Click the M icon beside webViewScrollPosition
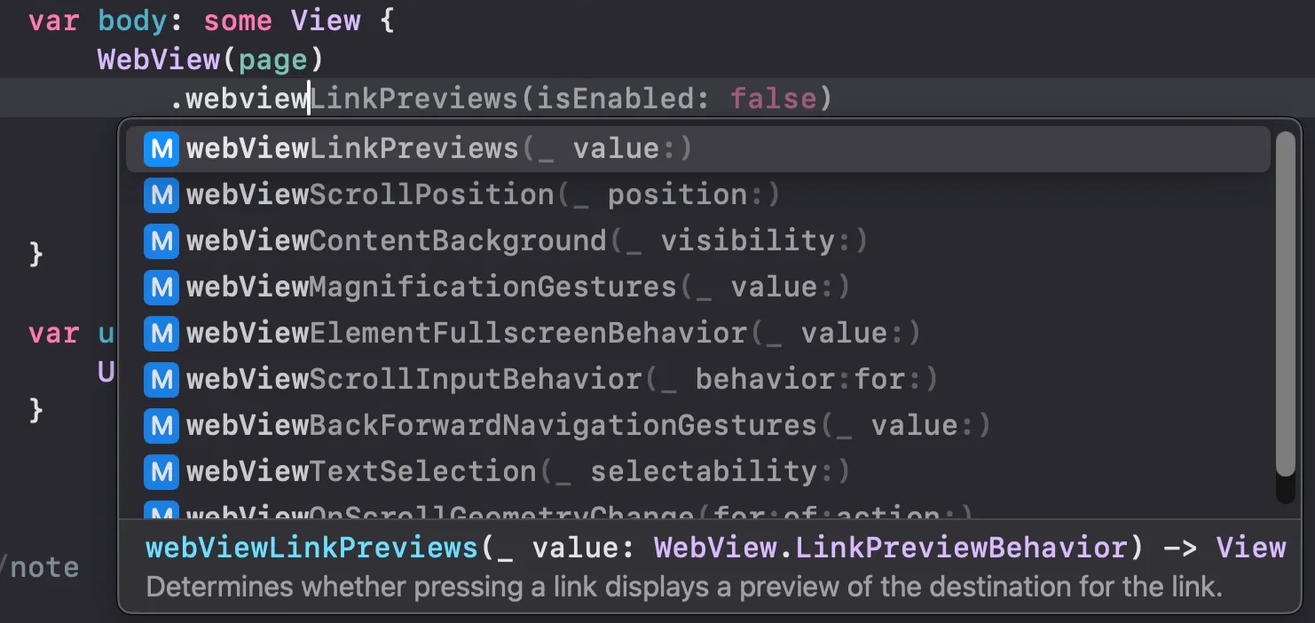1315x623 pixels. click(161, 195)
